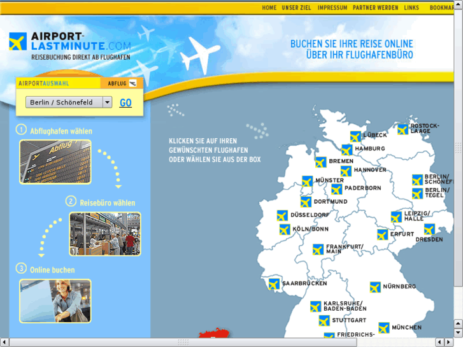
Task: Click the BREMEN label on map
Action: tap(341, 161)
